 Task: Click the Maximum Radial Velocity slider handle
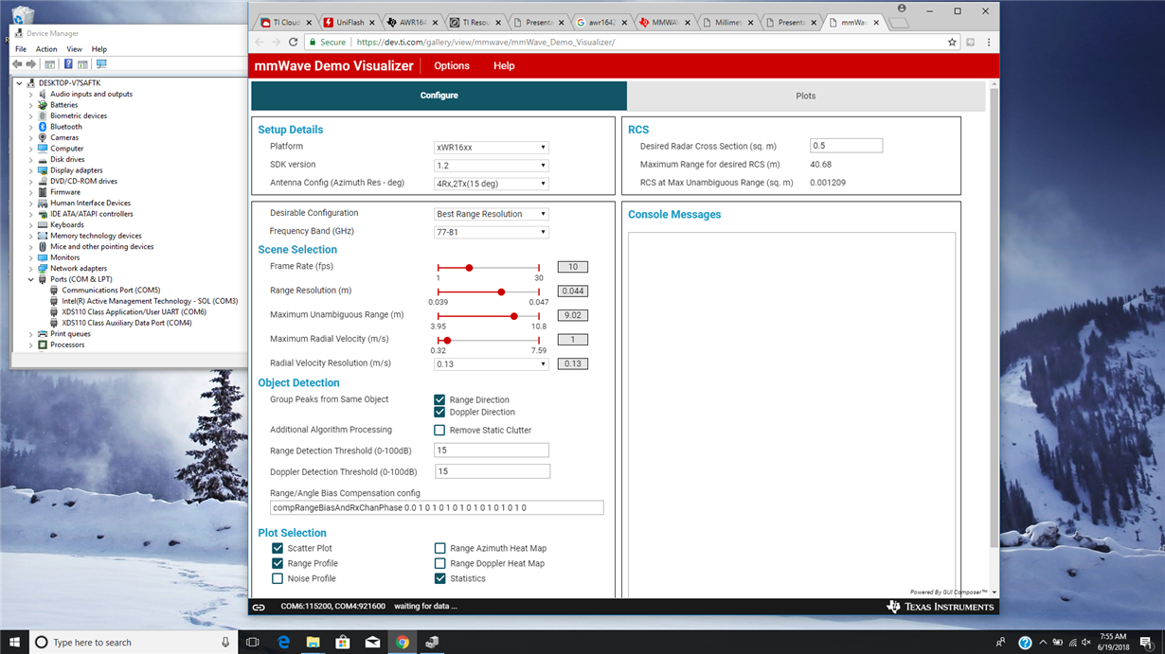447,340
